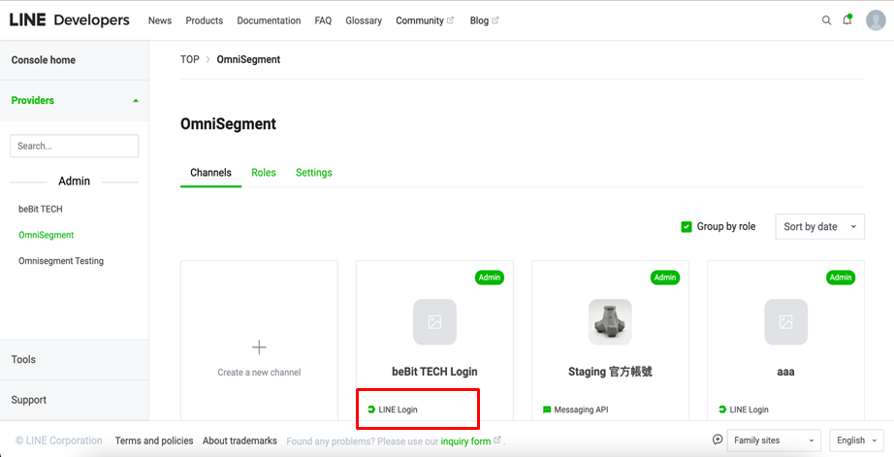Click the OmniSegment page heading
The height and width of the screenshot is (457, 894).
point(228,124)
